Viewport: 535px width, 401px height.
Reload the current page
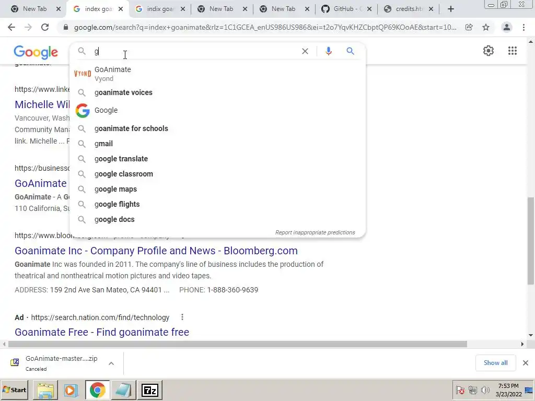(x=45, y=27)
